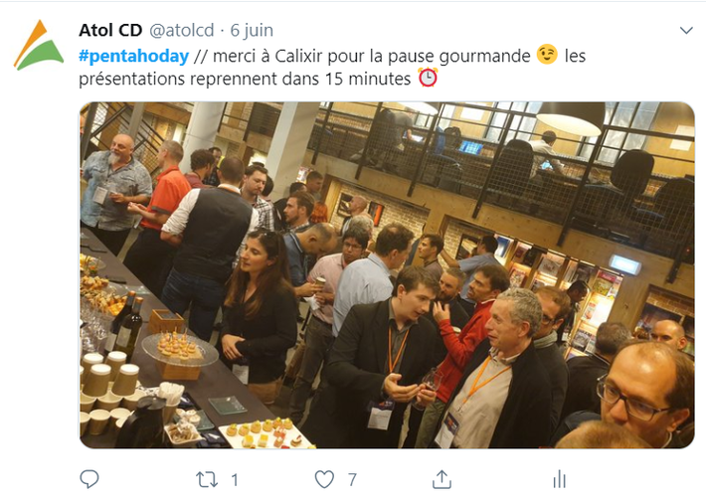The height and width of the screenshot is (504, 706).
Task: Open the attached event photo
Action: (x=387, y=275)
